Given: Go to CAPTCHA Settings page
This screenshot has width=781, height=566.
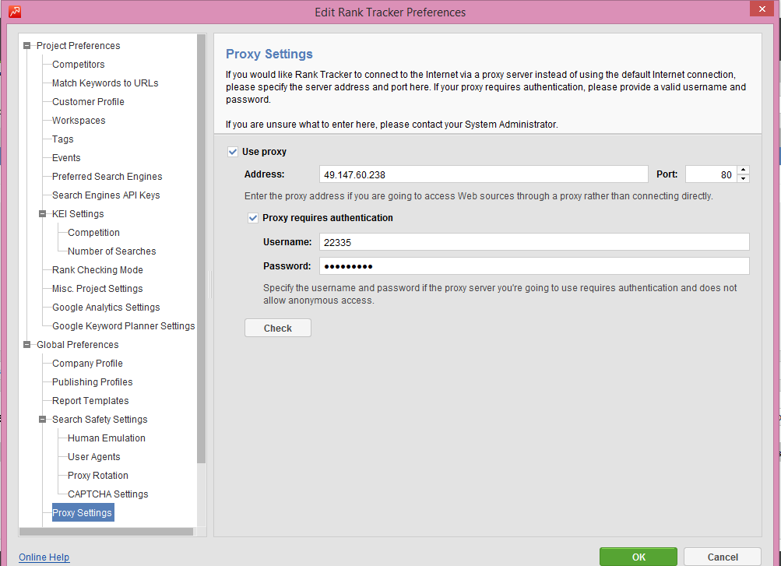Looking at the screenshot, I should coord(107,494).
